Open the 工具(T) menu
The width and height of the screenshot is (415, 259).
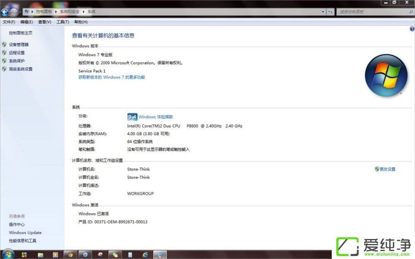click(x=62, y=22)
